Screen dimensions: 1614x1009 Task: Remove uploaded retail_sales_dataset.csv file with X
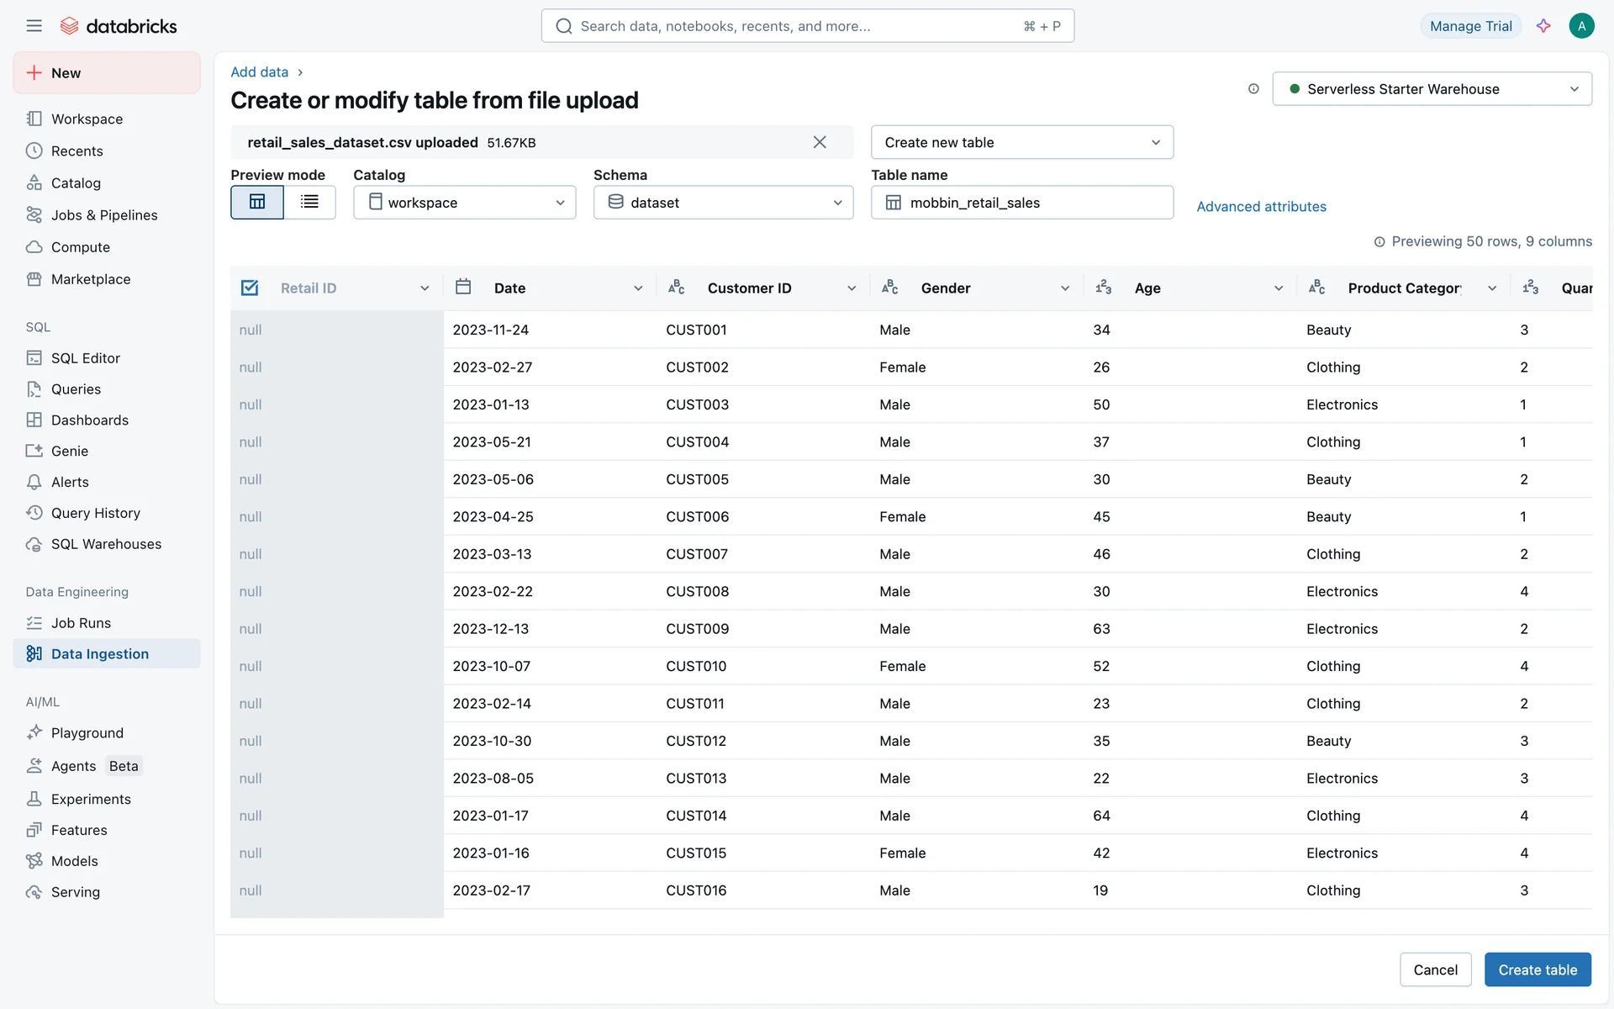[x=820, y=142]
